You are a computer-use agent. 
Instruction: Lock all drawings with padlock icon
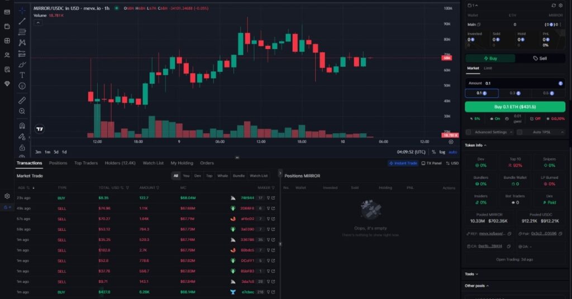click(22, 147)
